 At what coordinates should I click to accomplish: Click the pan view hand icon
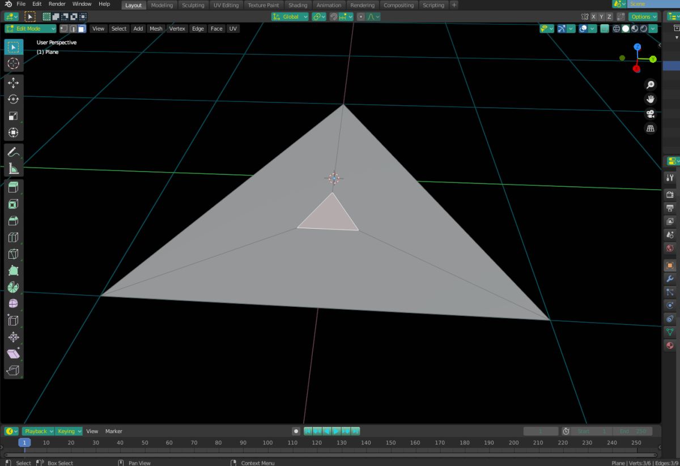coord(651,99)
